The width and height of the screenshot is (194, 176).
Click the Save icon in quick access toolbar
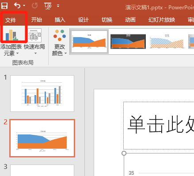point(4,6)
